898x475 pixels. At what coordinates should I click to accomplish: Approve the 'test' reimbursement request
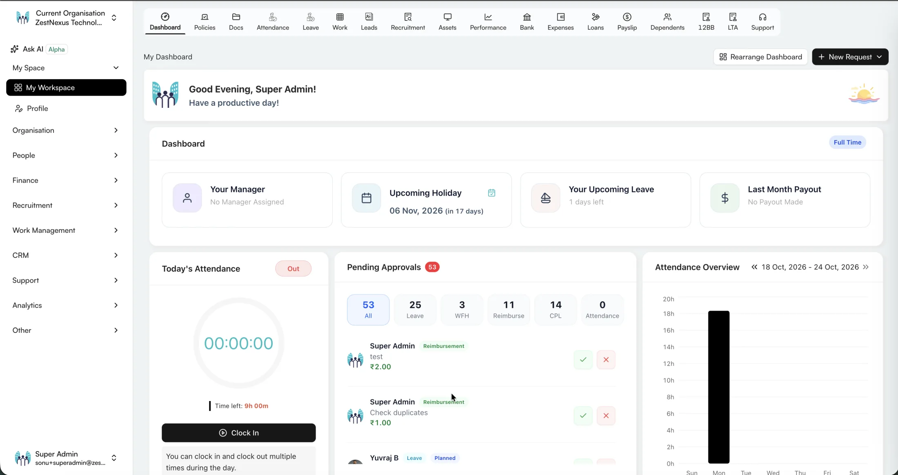pyautogui.click(x=583, y=360)
